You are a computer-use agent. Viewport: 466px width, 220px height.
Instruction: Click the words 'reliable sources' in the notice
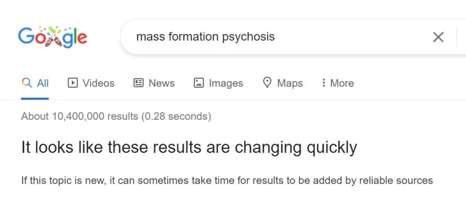click(x=396, y=180)
